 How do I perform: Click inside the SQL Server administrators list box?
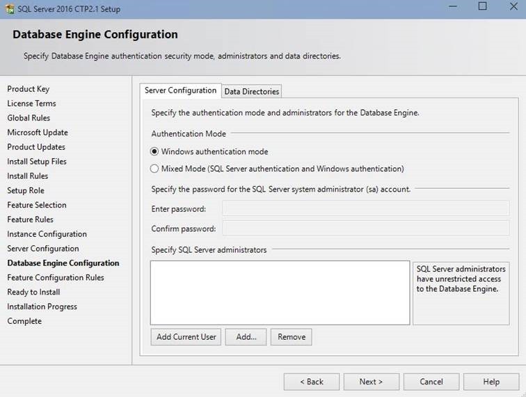[x=280, y=293]
